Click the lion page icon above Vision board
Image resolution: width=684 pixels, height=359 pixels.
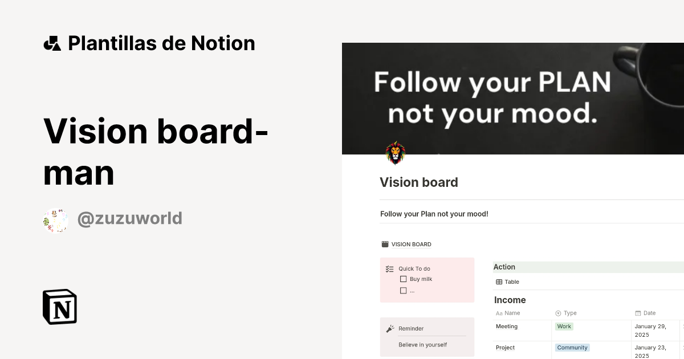(396, 153)
